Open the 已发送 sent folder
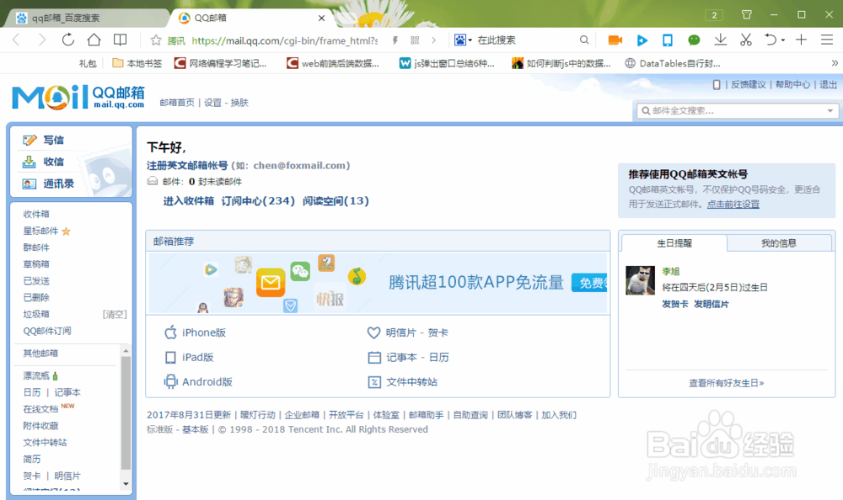The height and width of the screenshot is (500, 843). pyautogui.click(x=36, y=281)
